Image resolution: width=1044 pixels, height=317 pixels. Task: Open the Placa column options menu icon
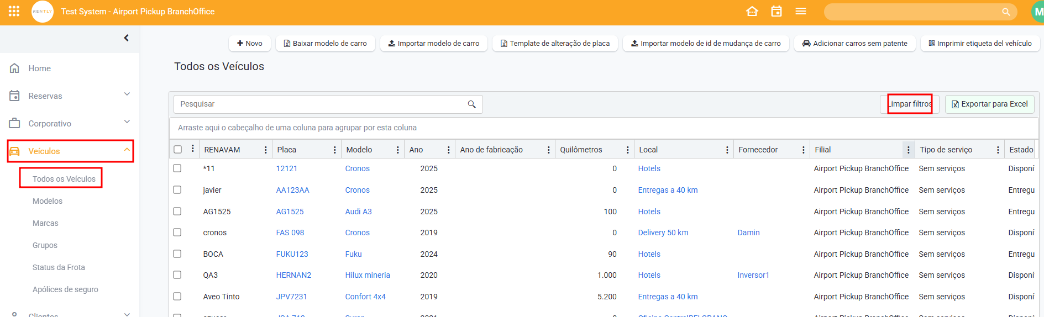(x=334, y=150)
